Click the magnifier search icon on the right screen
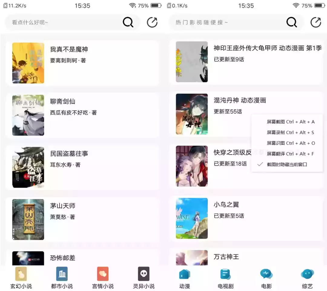The image size is (327, 291). 291,22
